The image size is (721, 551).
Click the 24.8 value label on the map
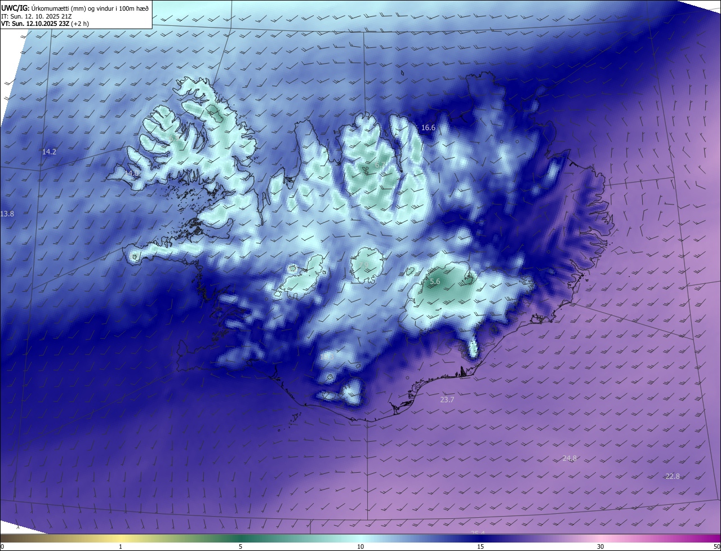click(569, 458)
